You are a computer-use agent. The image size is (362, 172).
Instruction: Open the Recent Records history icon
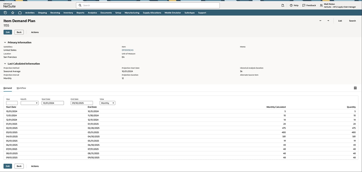click(5, 13)
